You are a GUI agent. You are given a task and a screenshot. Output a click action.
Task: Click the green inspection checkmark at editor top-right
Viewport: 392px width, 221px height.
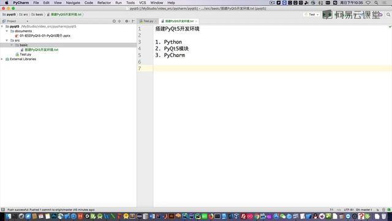coord(390,26)
